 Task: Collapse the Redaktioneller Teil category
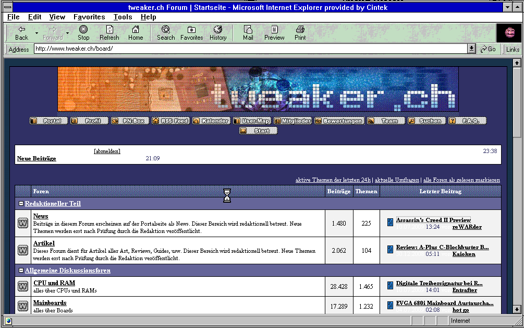tap(21, 204)
